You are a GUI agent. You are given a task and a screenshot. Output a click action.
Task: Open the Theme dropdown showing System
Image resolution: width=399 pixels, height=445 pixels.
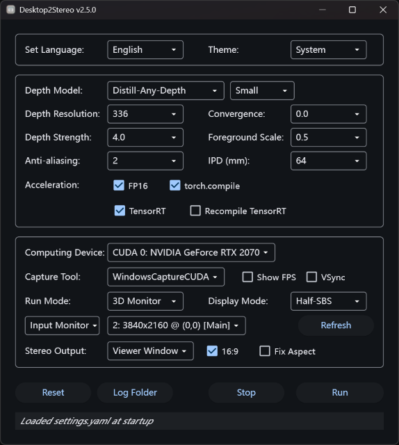pos(328,50)
